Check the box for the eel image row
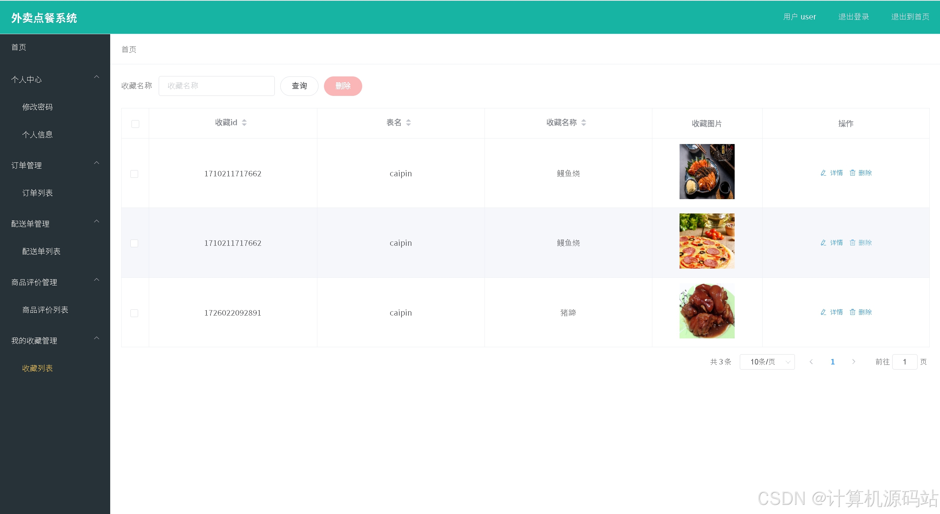Viewport: 940px width, 514px height. [x=134, y=174]
